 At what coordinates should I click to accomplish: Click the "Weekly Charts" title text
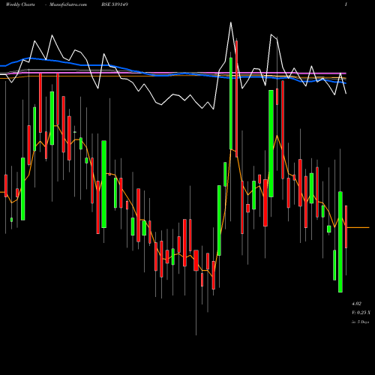click(x=20, y=4)
